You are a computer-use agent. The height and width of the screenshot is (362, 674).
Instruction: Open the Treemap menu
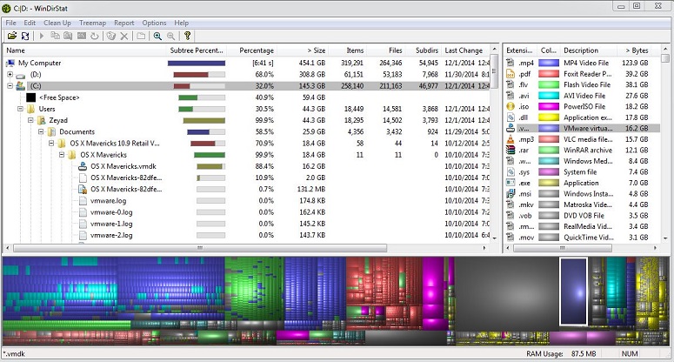[92, 23]
